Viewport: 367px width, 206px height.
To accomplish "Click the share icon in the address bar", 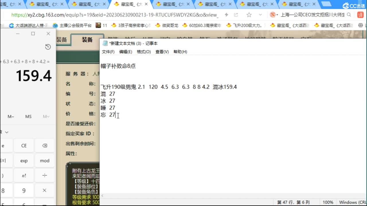I will click(236, 15).
